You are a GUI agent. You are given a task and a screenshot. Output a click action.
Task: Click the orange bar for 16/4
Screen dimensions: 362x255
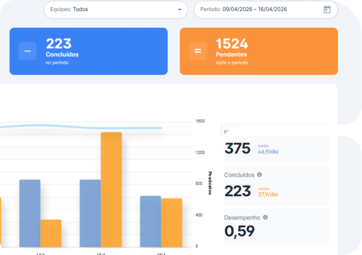pos(171,223)
